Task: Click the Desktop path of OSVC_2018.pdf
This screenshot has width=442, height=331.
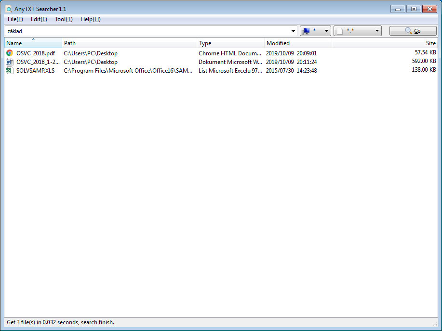Action: [91, 53]
